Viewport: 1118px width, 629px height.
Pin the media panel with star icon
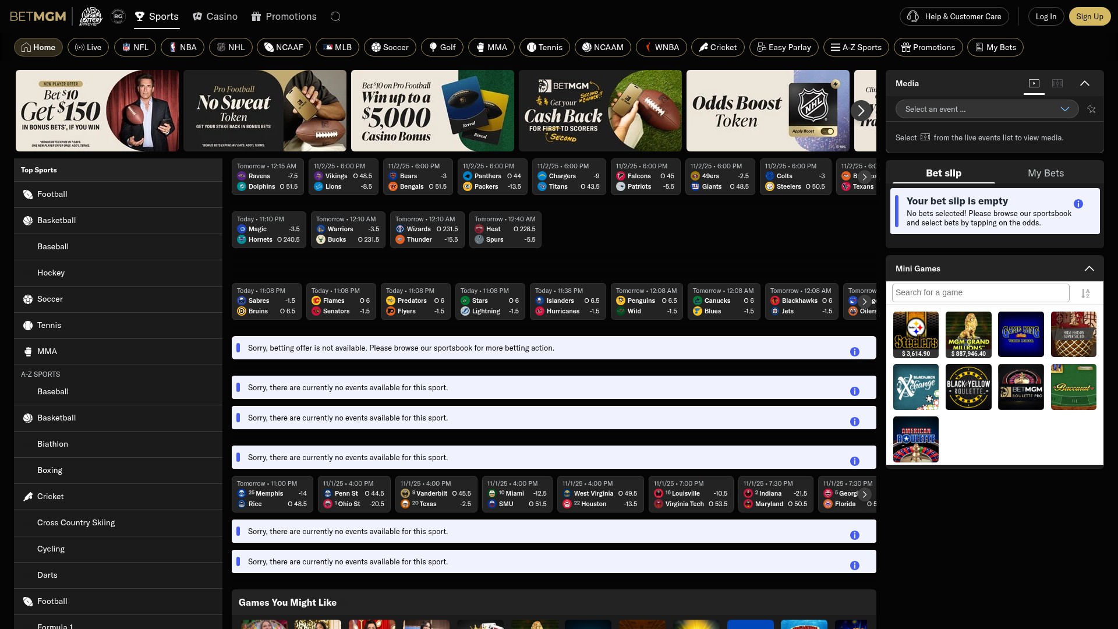1091,109
